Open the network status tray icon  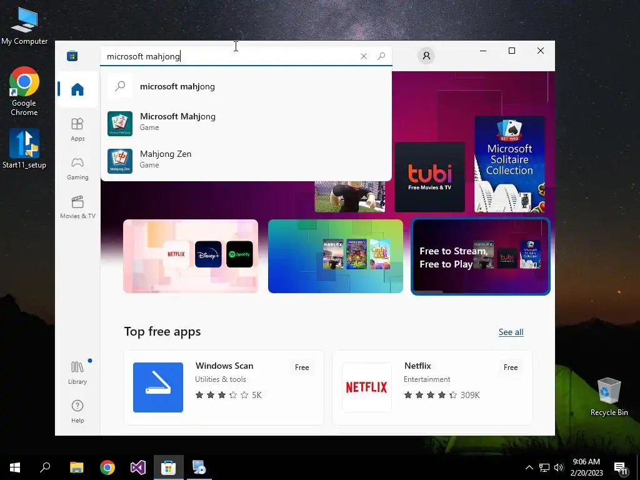click(x=544, y=467)
